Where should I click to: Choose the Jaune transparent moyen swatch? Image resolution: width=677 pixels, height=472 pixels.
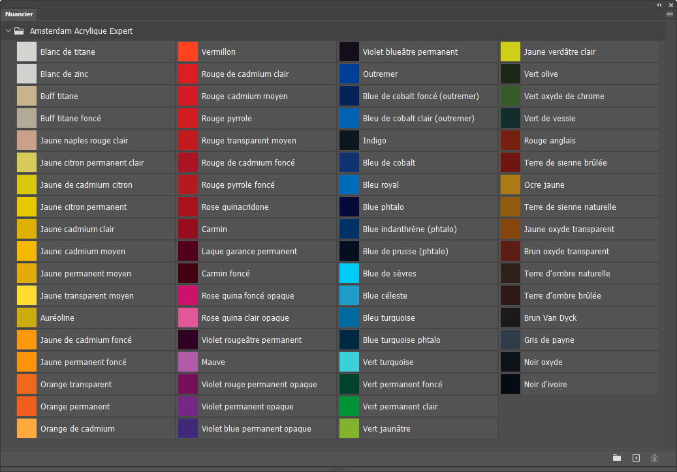(x=27, y=296)
